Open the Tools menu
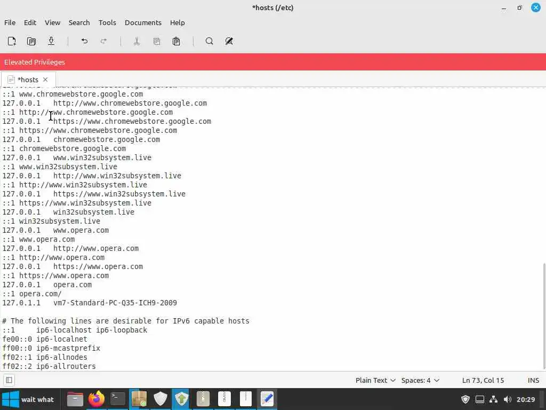The width and height of the screenshot is (546, 410). click(x=107, y=22)
